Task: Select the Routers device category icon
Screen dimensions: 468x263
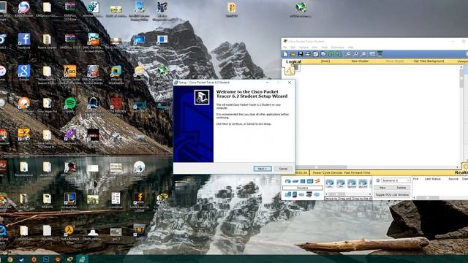Action: tap(287, 181)
